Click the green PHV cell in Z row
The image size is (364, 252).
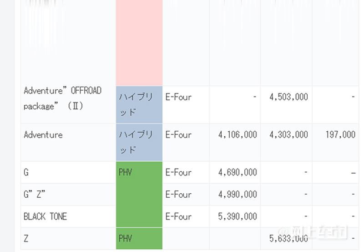point(139,238)
